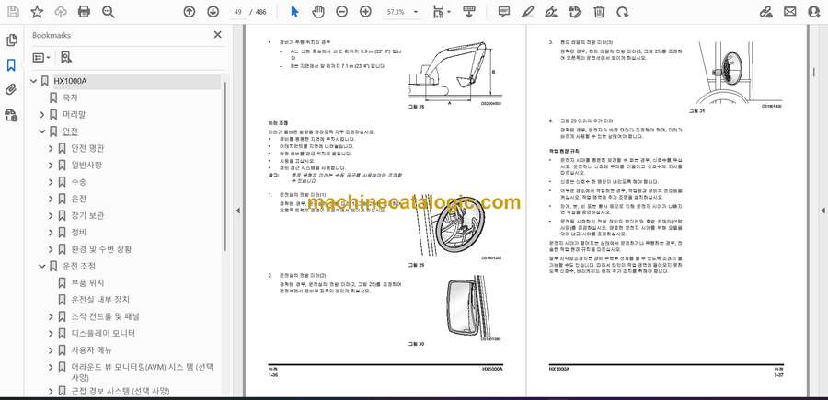Expand the 일반사항 bookmark
This screenshot has width=828, height=400.
[51, 166]
